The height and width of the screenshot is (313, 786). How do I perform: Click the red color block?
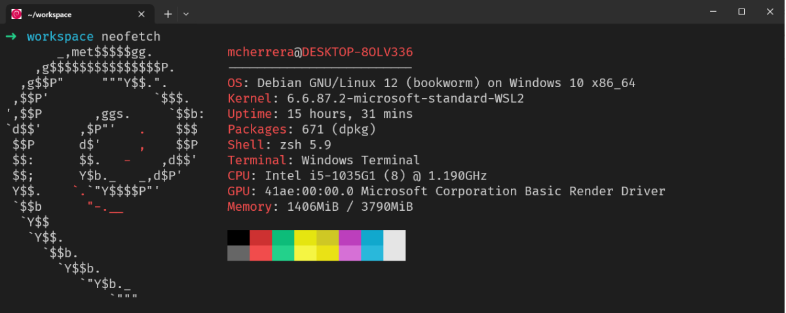(261, 238)
